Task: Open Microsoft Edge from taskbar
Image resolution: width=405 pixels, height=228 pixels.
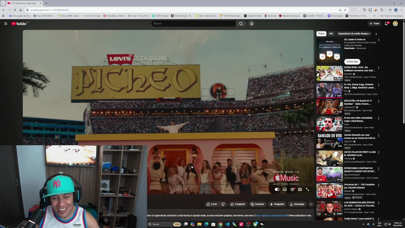Action: click(206, 224)
